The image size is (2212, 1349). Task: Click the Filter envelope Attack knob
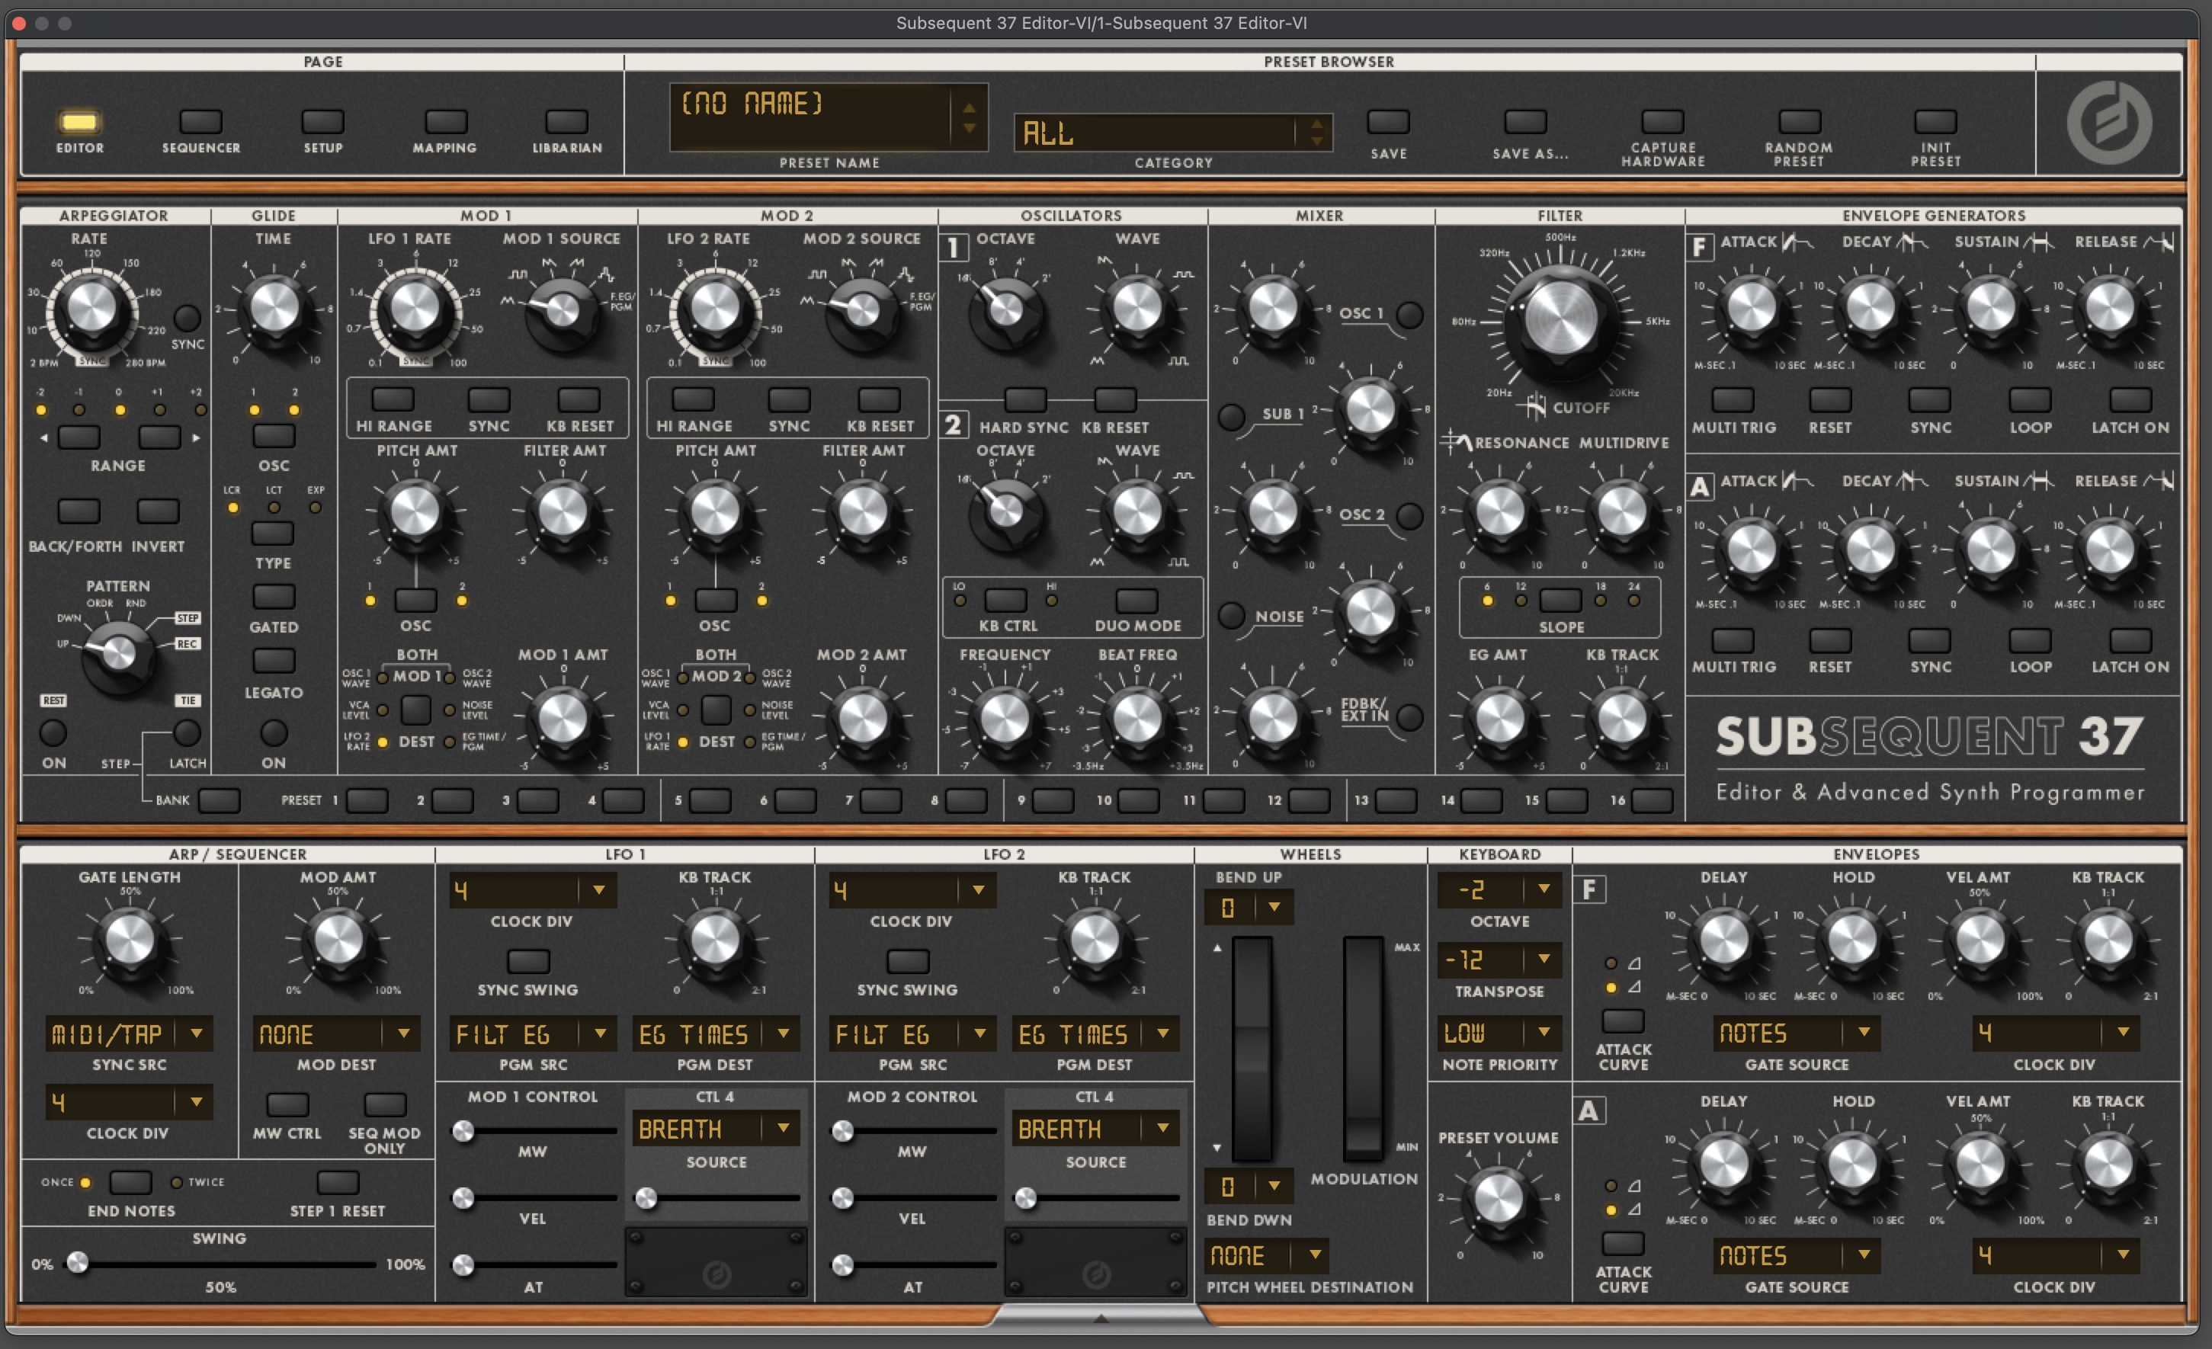coord(1751,308)
